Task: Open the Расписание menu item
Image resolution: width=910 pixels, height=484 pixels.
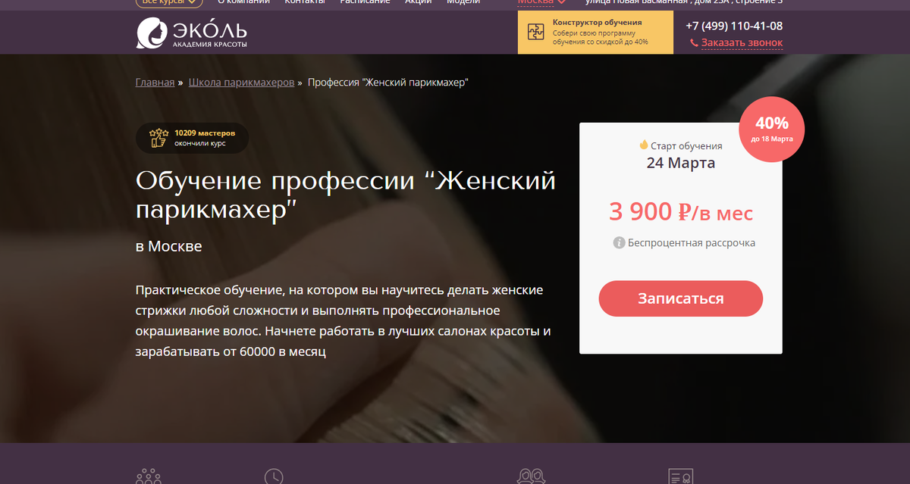Action: 365,2
